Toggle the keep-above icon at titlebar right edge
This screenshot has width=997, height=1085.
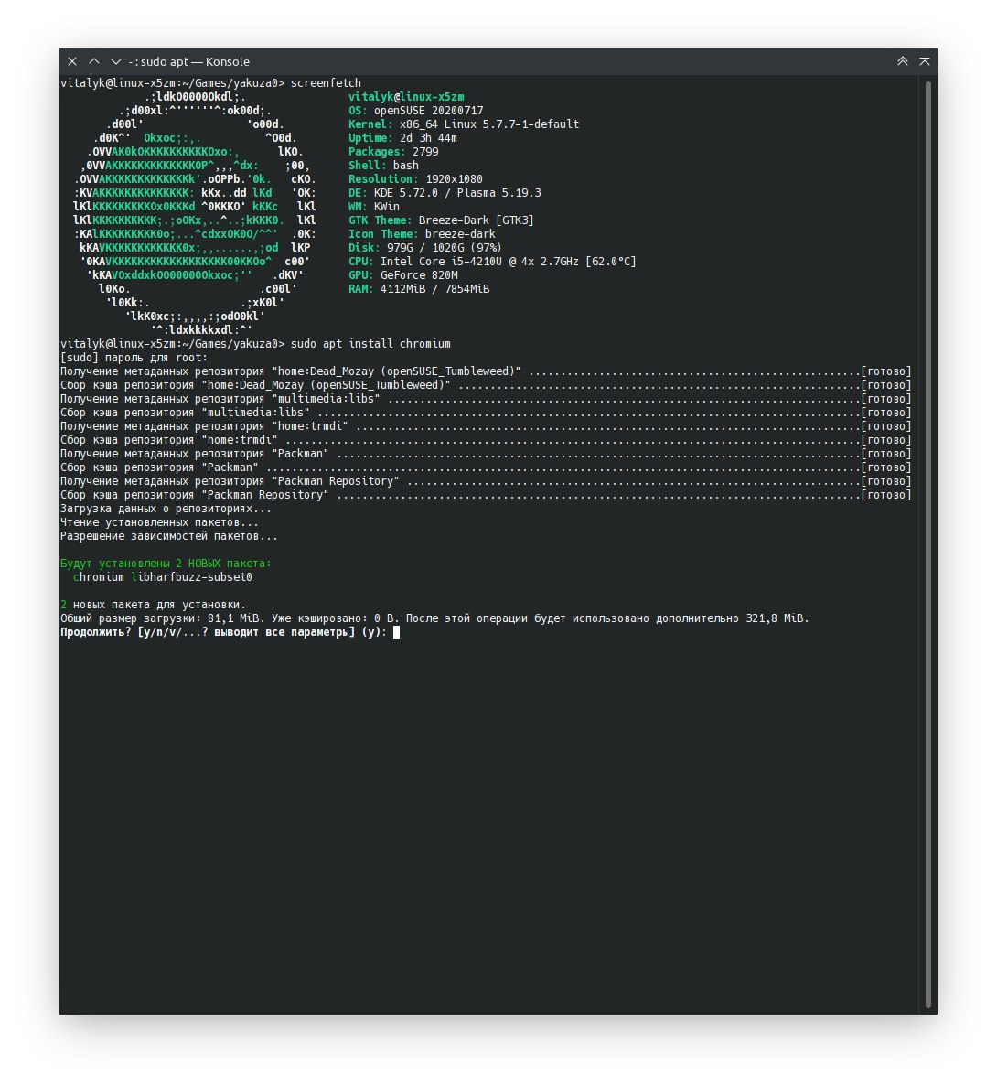tap(925, 61)
